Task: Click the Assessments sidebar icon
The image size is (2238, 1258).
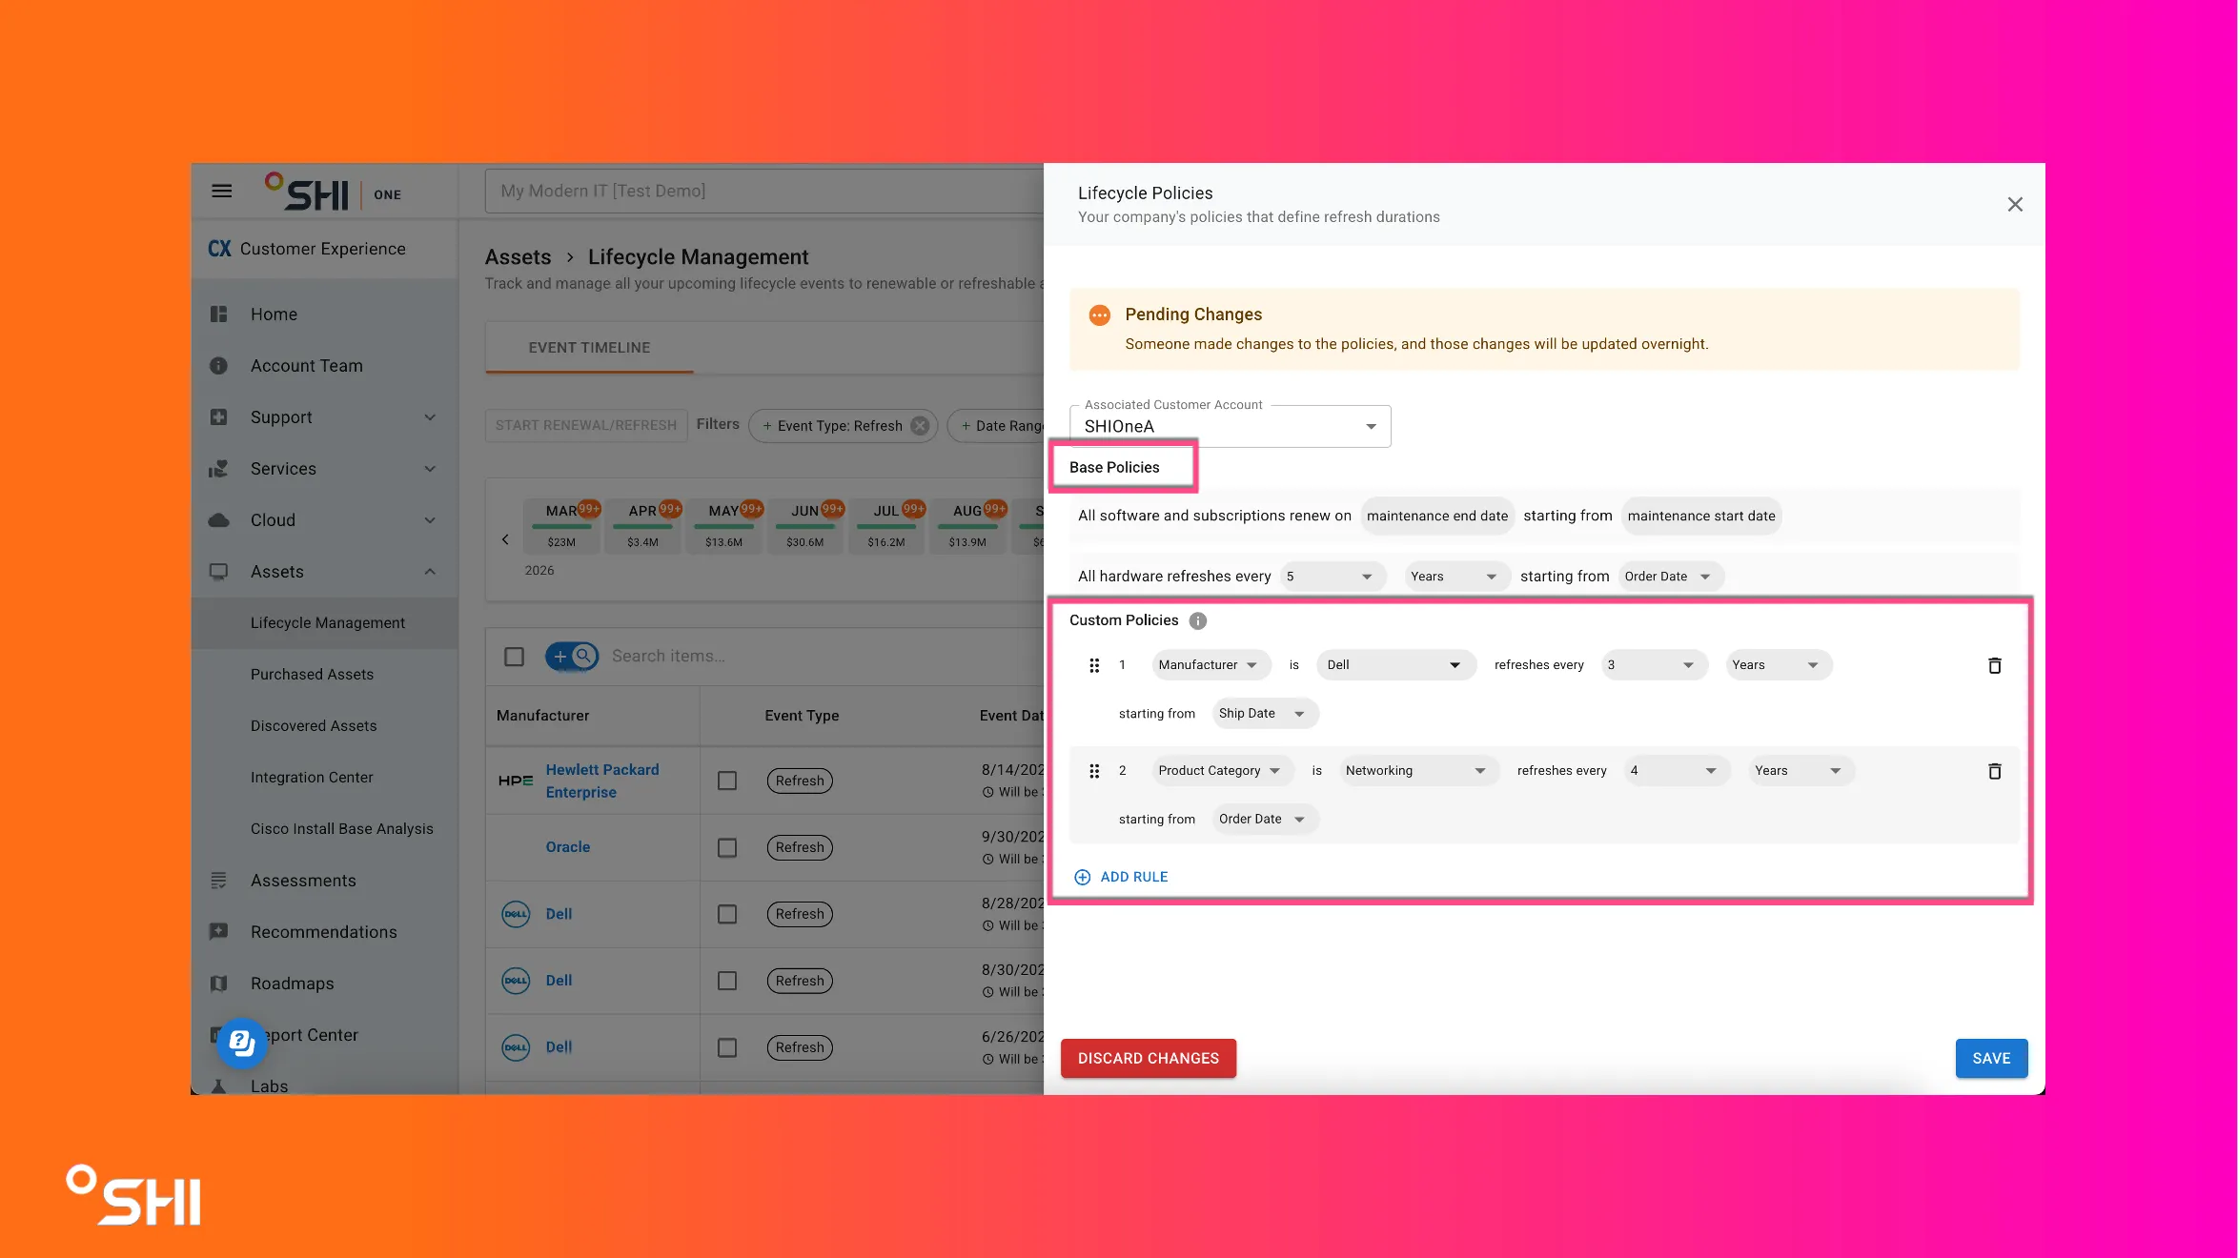Action: pyautogui.click(x=219, y=881)
